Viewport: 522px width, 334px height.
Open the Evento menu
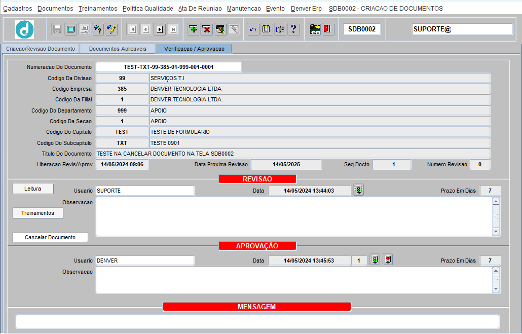click(275, 8)
